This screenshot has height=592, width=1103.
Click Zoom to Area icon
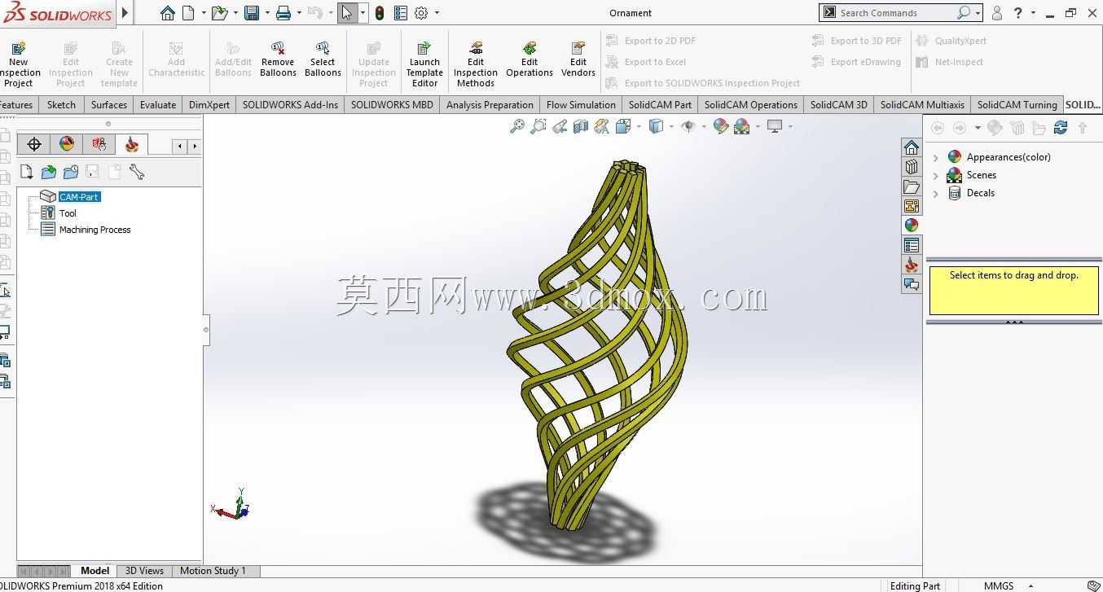point(538,126)
